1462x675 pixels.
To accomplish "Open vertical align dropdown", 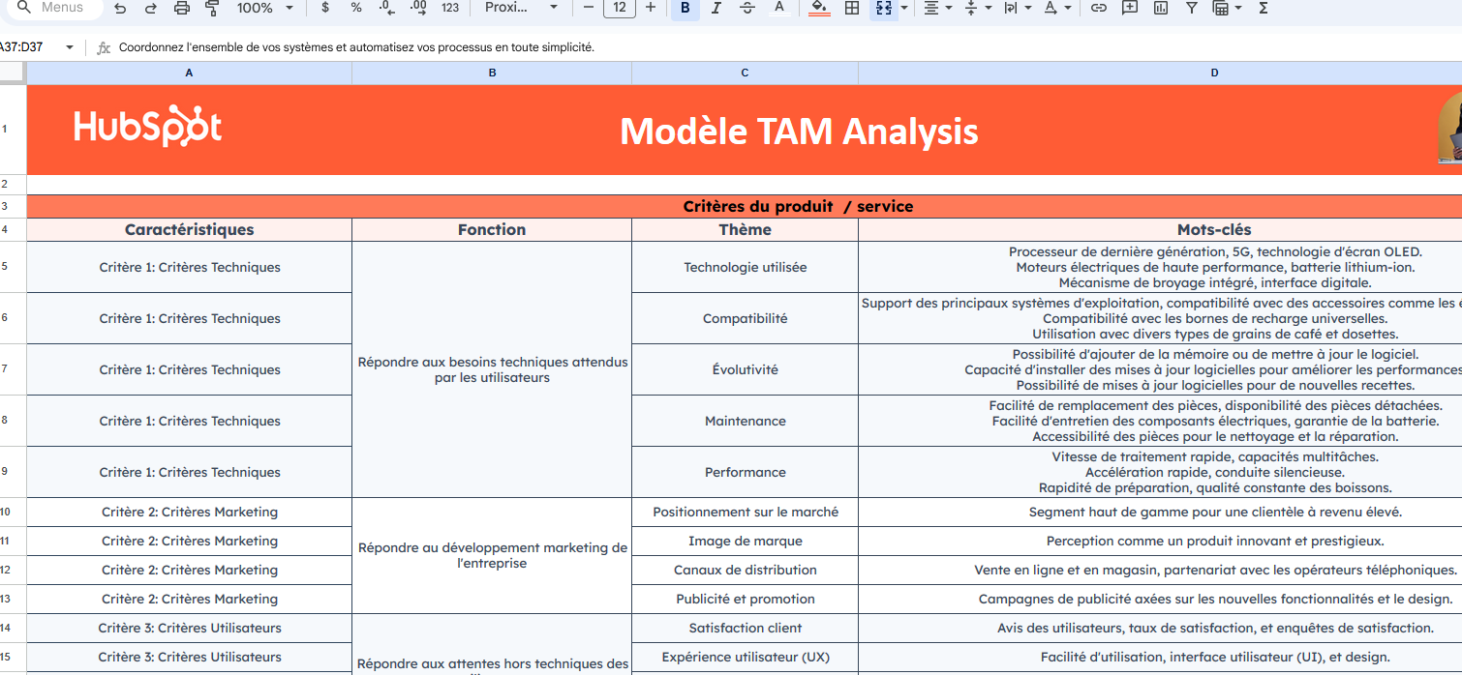I will click(x=978, y=8).
